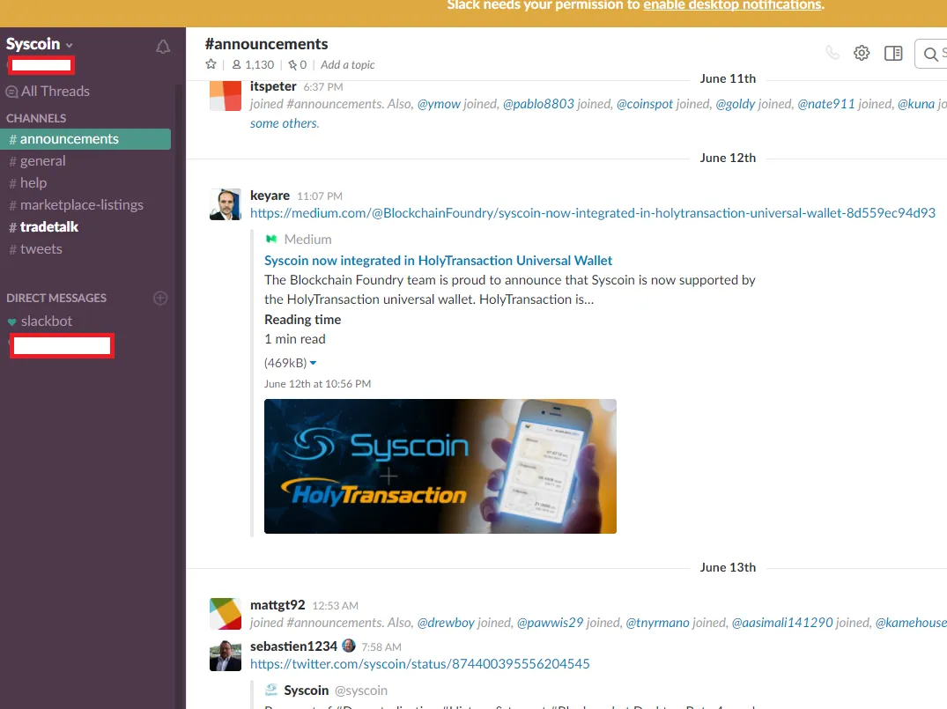Collapse the 469kB image attachment
The height and width of the screenshot is (709, 947).
pyautogui.click(x=313, y=363)
